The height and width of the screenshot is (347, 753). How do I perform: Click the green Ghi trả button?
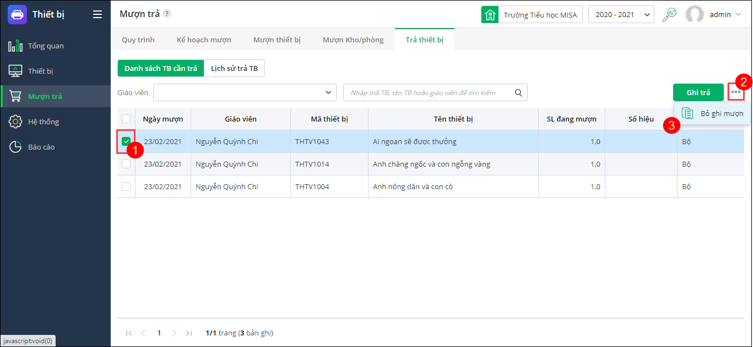click(698, 92)
